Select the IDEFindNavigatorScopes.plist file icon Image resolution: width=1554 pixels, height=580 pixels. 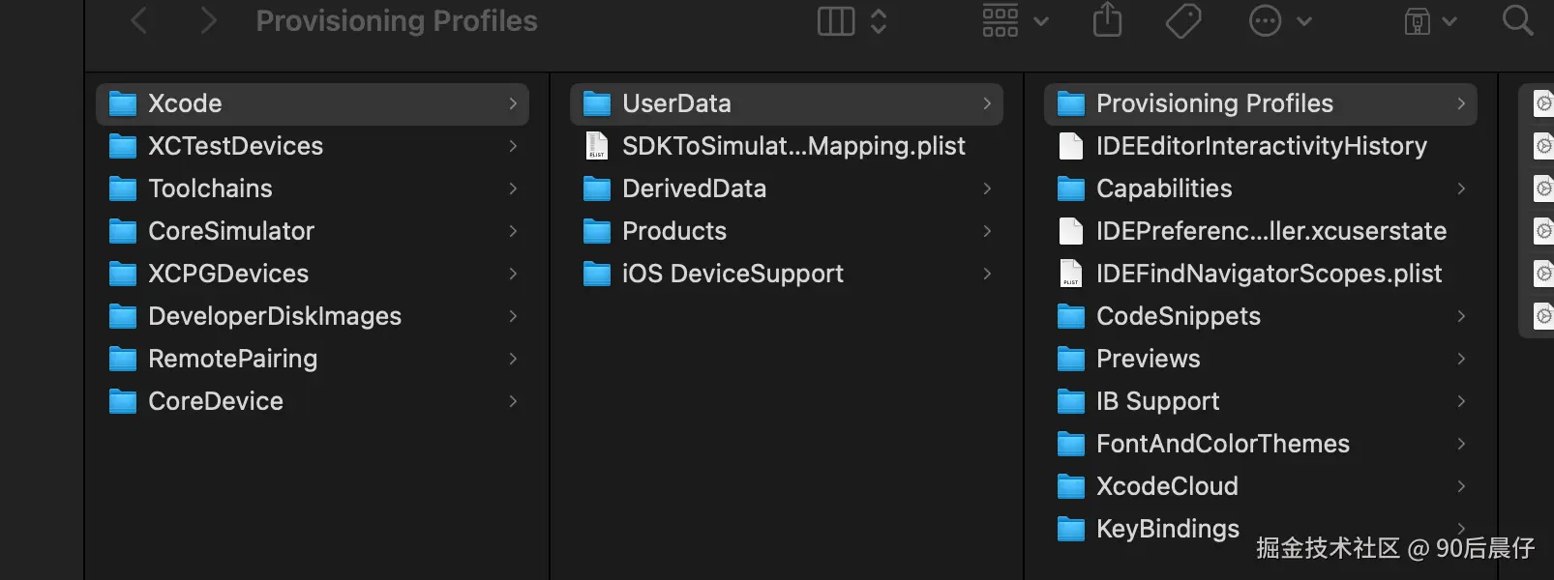(x=1071, y=274)
